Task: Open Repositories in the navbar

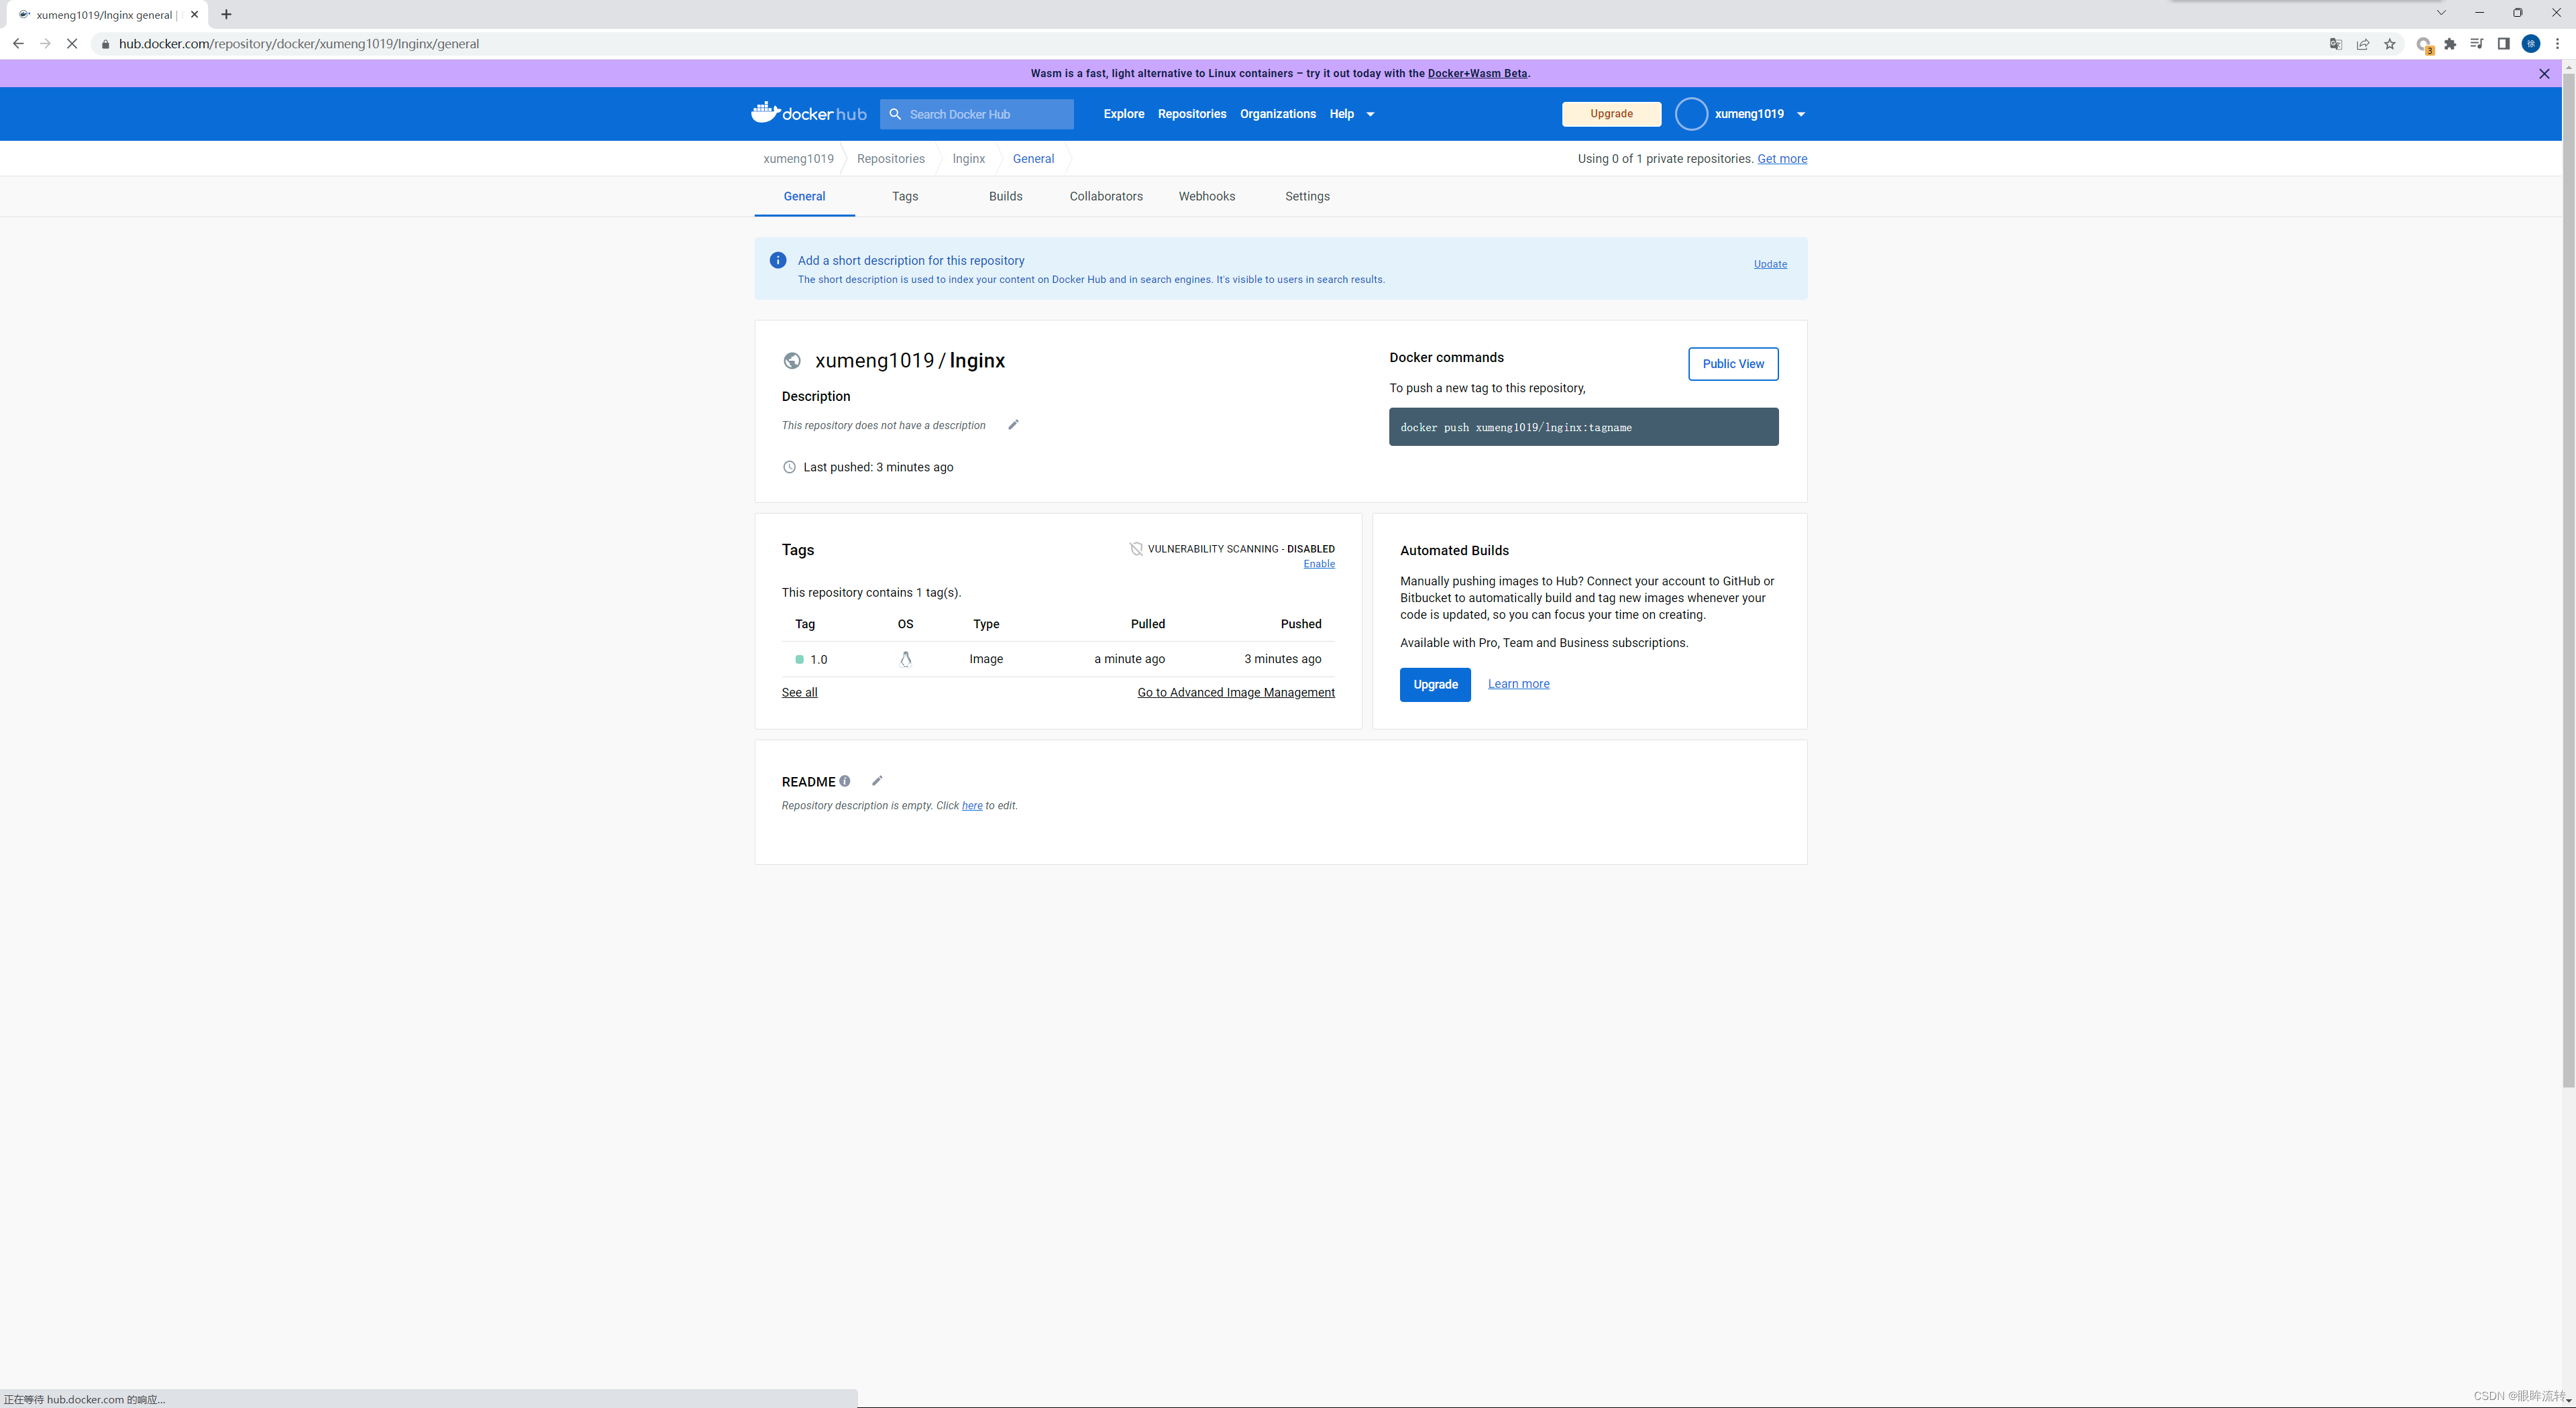Action: (x=1192, y=114)
